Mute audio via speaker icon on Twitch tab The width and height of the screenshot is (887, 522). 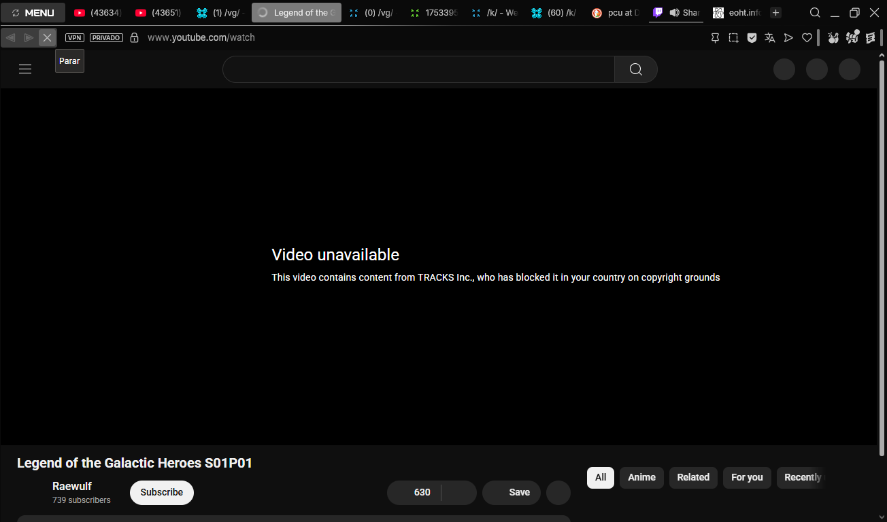(x=674, y=13)
